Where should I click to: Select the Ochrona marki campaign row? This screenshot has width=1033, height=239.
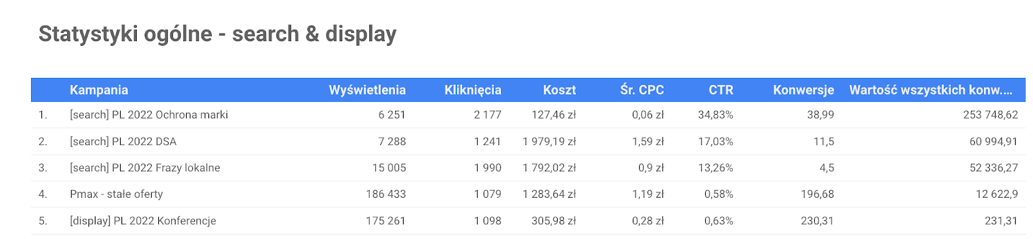point(528,115)
